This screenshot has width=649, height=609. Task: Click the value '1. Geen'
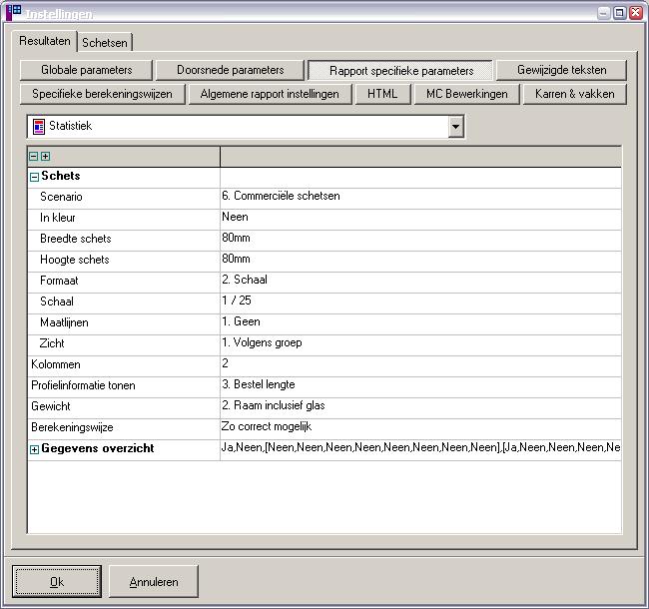[241, 321]
